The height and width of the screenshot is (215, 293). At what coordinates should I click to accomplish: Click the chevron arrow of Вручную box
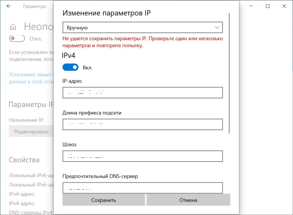217,28
